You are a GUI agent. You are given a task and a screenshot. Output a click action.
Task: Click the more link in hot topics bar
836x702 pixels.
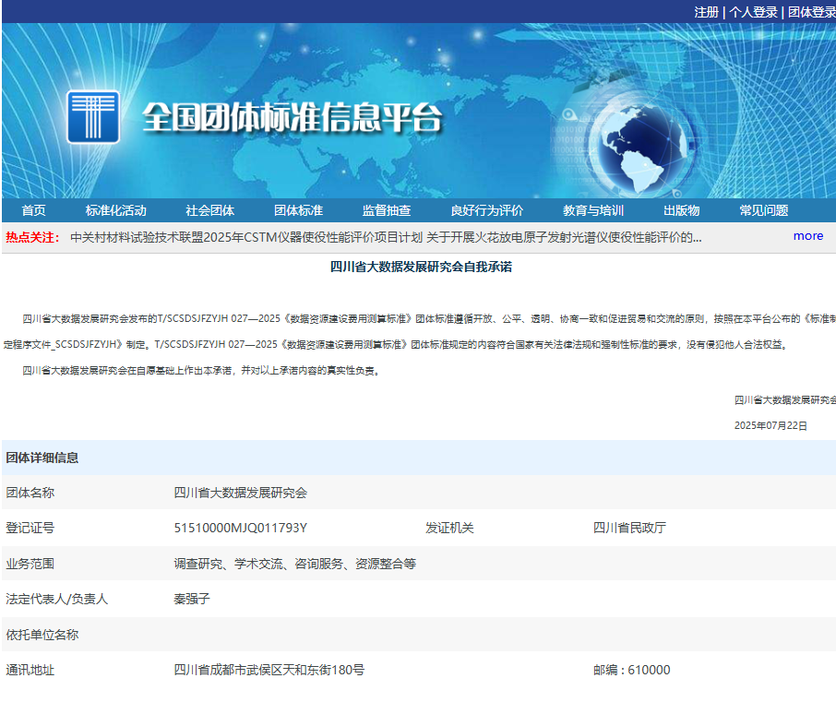[x=807, y=235]
